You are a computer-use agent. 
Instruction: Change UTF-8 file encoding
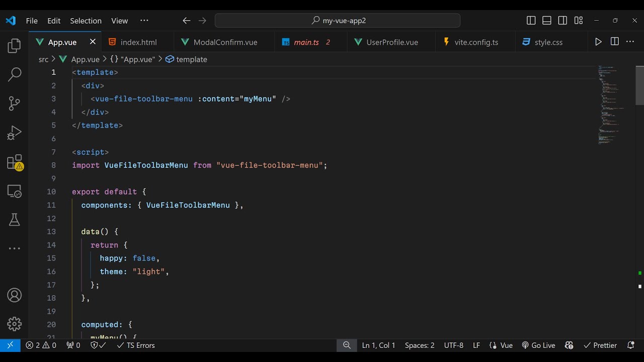point(454,345)
